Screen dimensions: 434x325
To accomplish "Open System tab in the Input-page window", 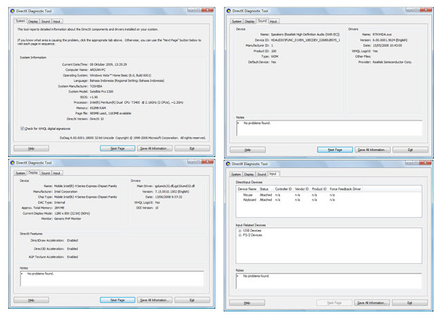I will pyautogui.click(x=236, y=175).
